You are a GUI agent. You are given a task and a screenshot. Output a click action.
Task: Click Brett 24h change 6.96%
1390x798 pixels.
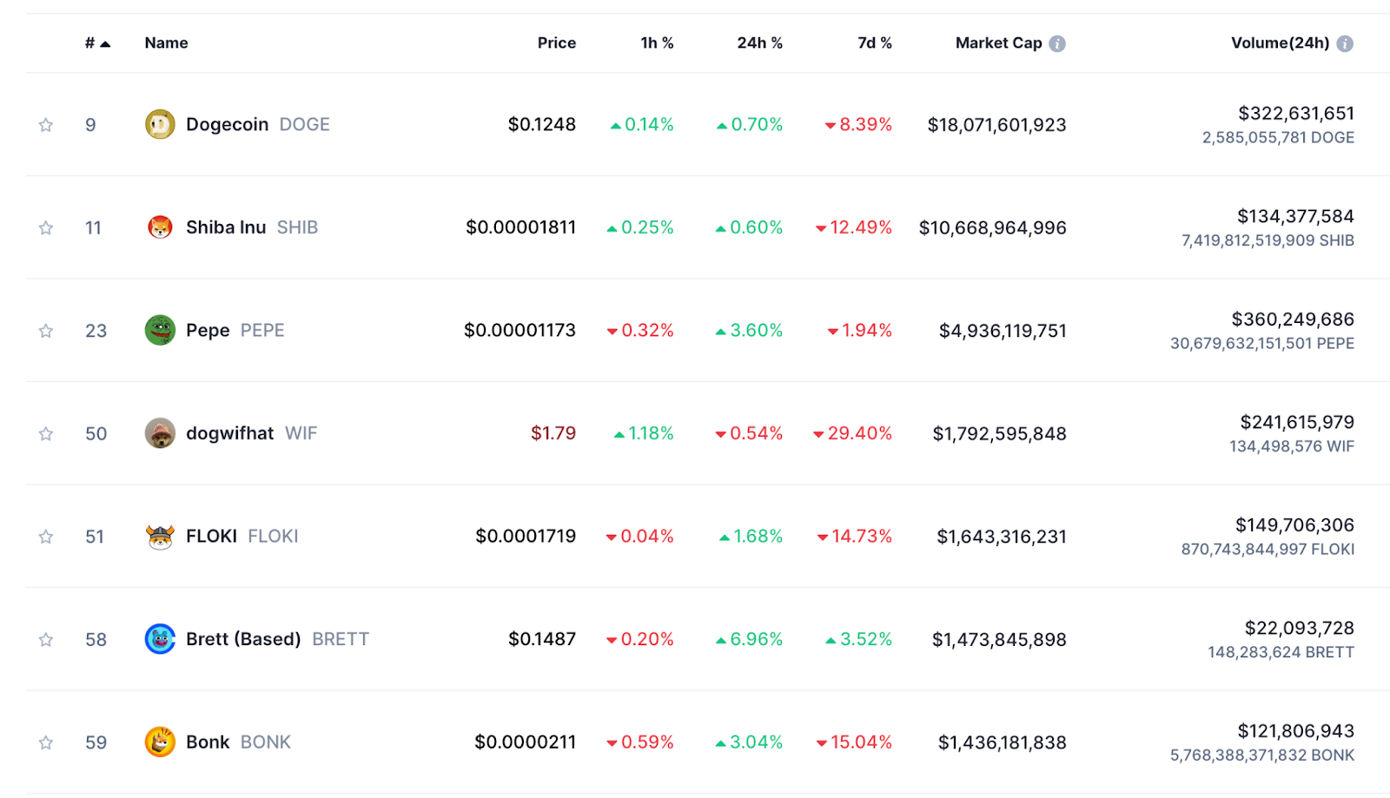[749, 639]
